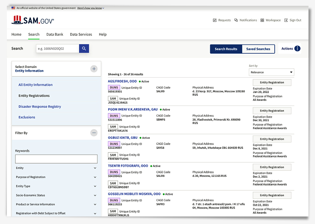The image size is (315, 224).
Task: Click the magnifying glass search button
Action: pos(84,49)
